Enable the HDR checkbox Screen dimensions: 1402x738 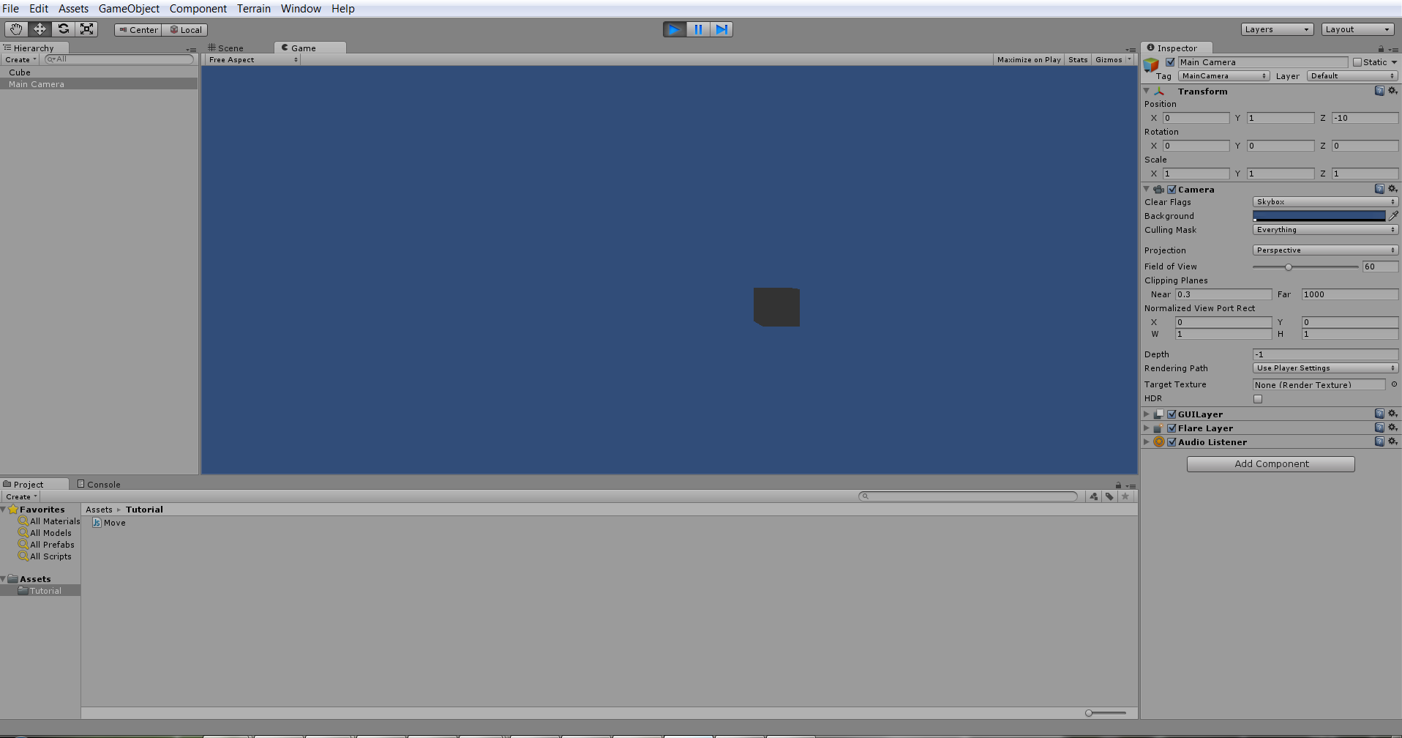[x=1258, y=399]
